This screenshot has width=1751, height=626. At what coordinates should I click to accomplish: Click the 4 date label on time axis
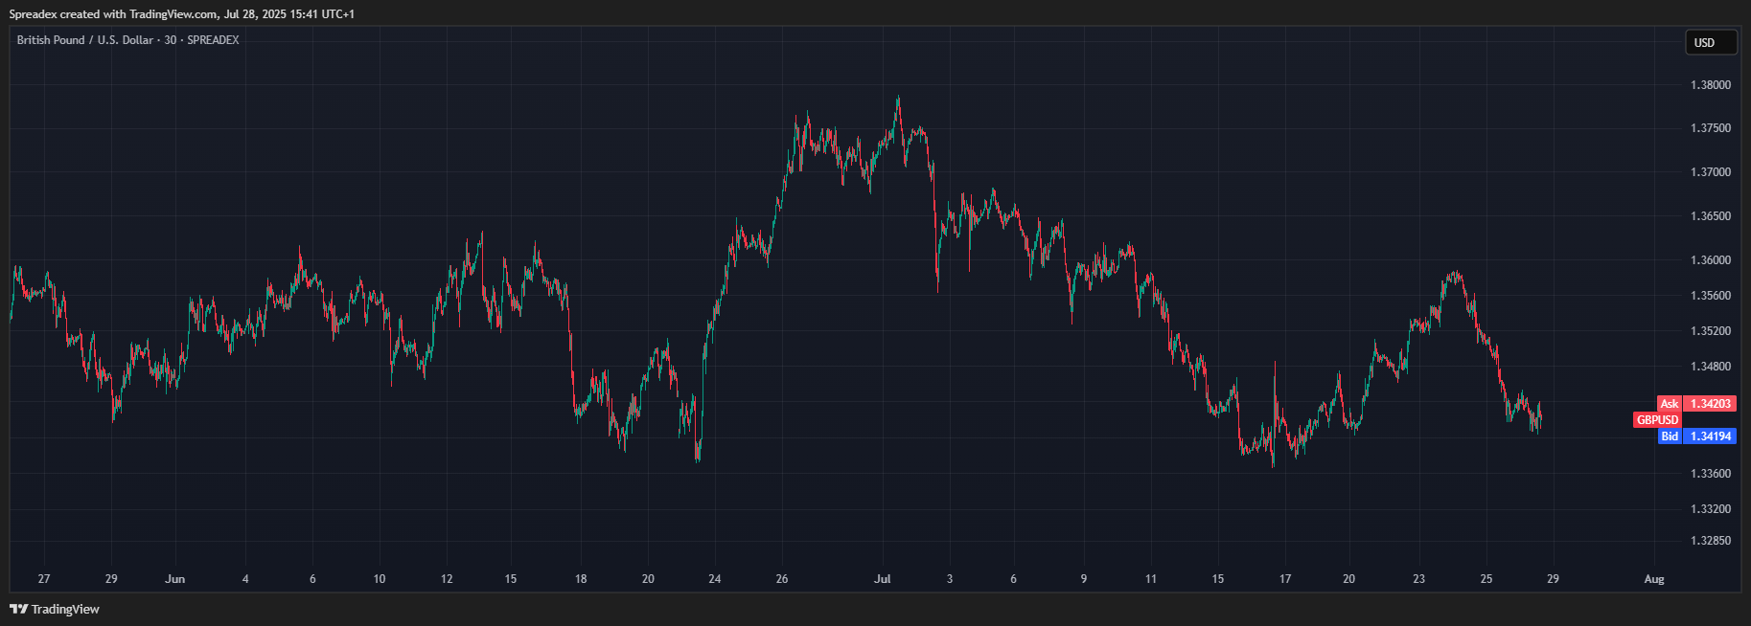(x=245, y=579)
